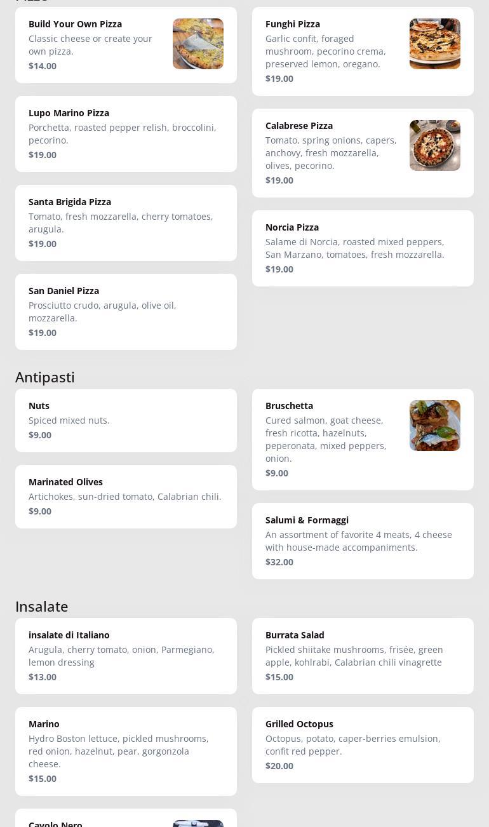Select Santa Brigida Pizza from the menu
The image size is (489, 827).
coord(126,223)
